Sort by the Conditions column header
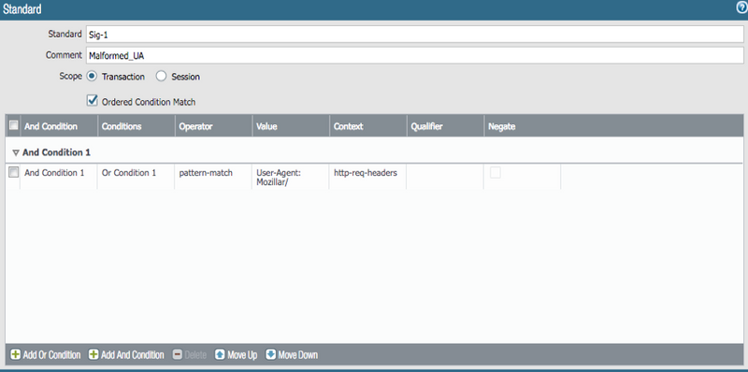 [x=137, y=126]
